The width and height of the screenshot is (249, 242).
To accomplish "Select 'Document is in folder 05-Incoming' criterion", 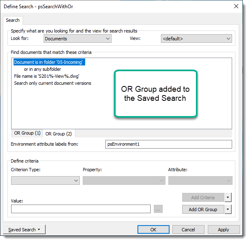I will [x=49, y=63].
